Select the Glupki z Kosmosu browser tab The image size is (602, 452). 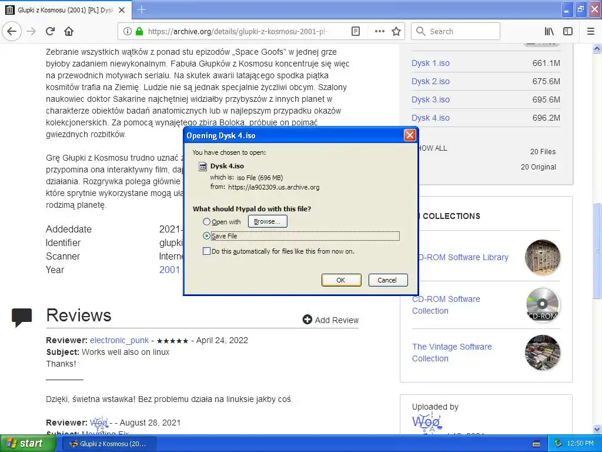[66, 10]
